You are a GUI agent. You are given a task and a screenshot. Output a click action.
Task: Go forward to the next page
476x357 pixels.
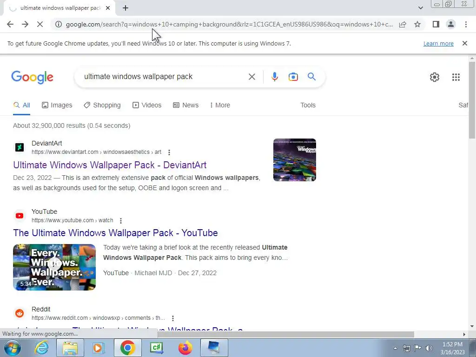tap(25, 24)
